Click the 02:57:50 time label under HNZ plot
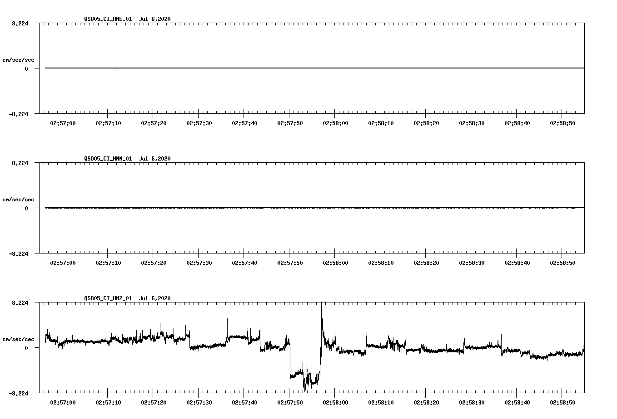The width and height of the screenshot is (617, 419). (290, 402)
